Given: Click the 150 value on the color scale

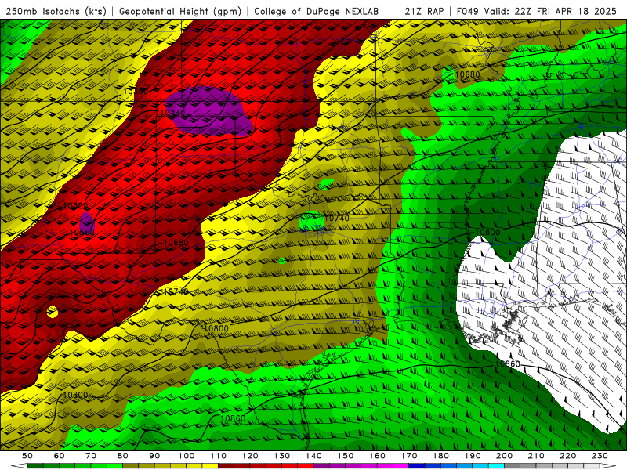Looking at the screenshot, I should [346, 456].
